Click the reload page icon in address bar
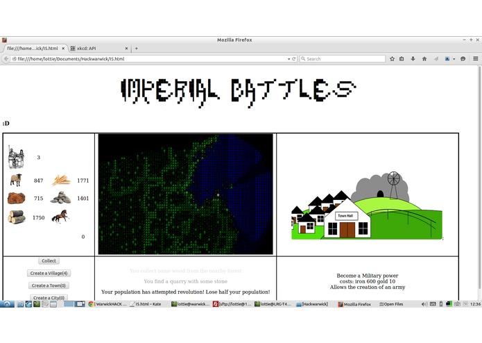 pyautogui.click(x=294, y=59)
